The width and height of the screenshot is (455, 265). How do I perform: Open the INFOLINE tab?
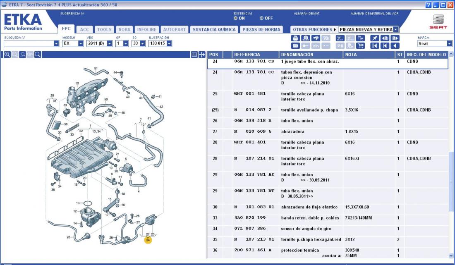(146, 30)
